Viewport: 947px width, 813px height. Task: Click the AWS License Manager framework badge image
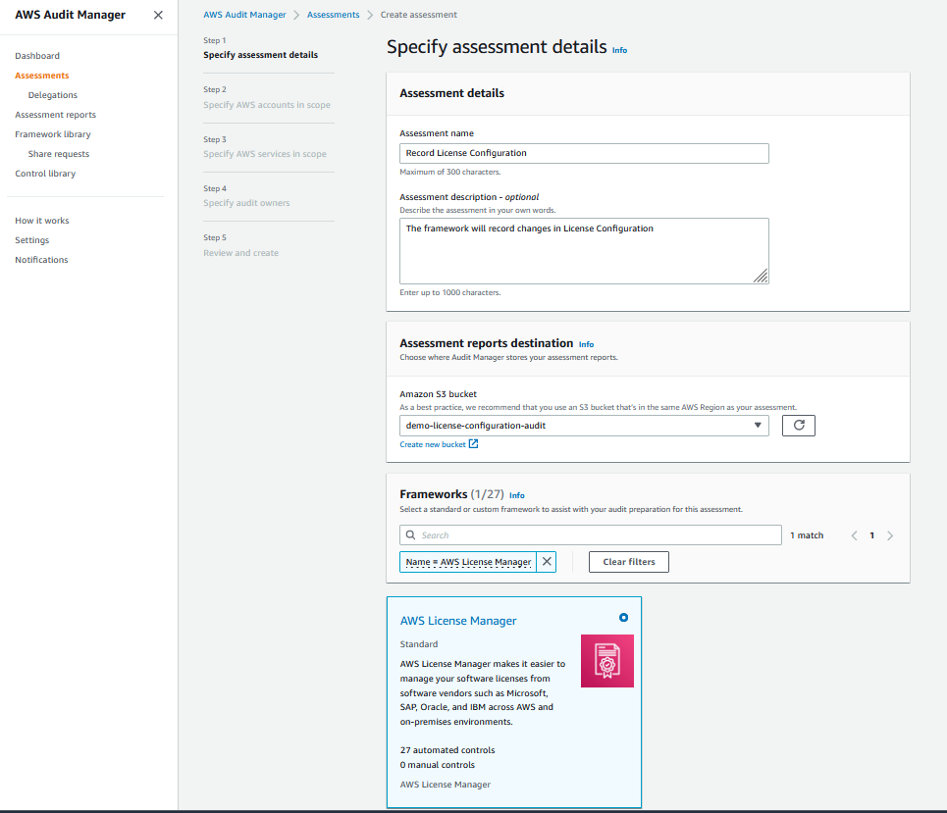[606, 661]
